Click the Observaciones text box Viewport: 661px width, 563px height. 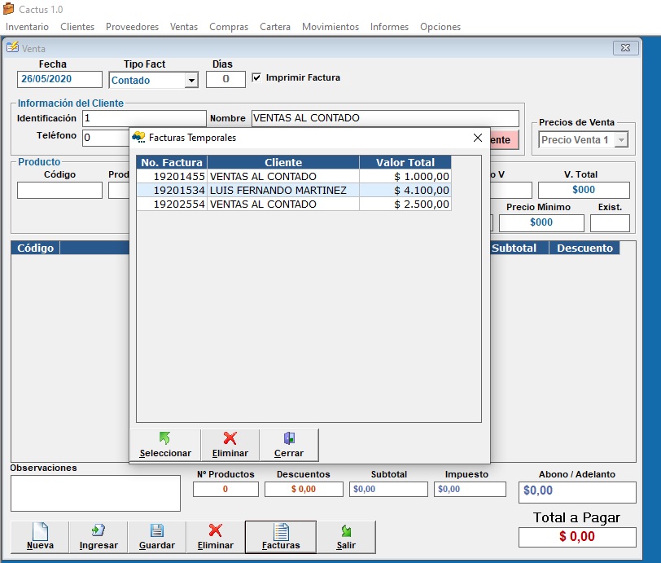coord(95,493)
